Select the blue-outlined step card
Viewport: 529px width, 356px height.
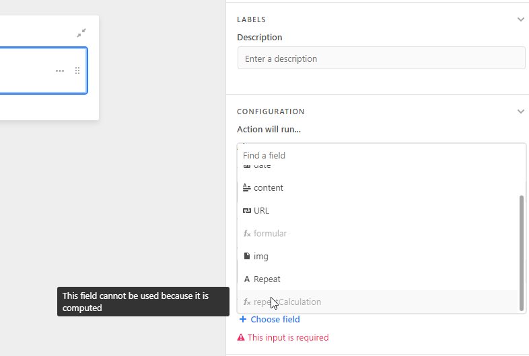click(x=43, y=71)
